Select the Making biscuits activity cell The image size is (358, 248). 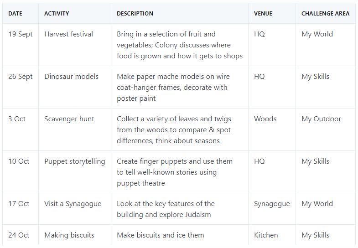[x=69, y=235]
